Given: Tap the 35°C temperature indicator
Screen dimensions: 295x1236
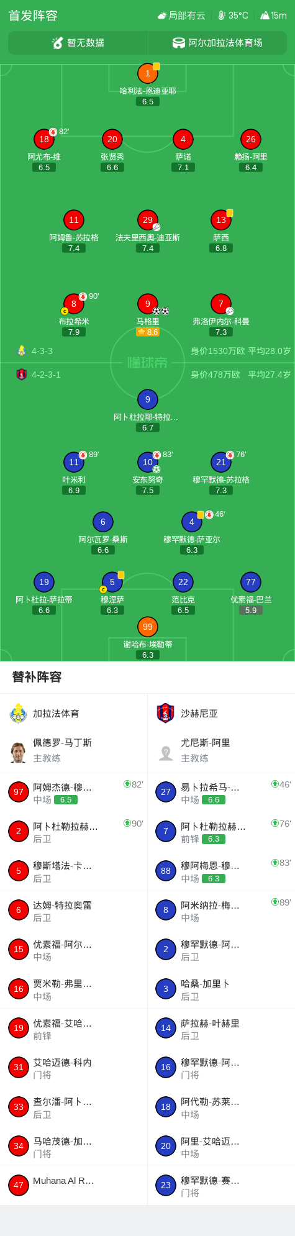Looking at the screenshot, I should [233, 16].
